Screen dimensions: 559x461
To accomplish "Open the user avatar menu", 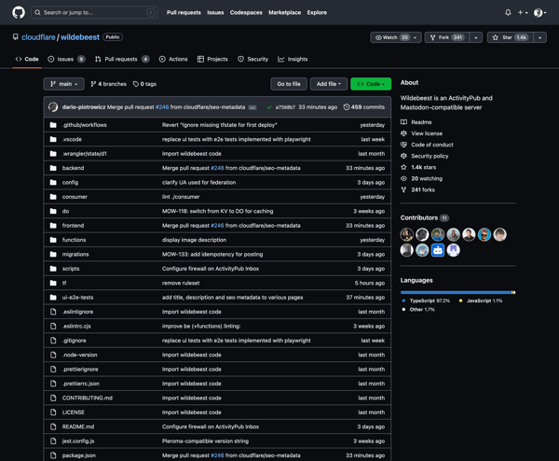I will [x=539, y=12].
